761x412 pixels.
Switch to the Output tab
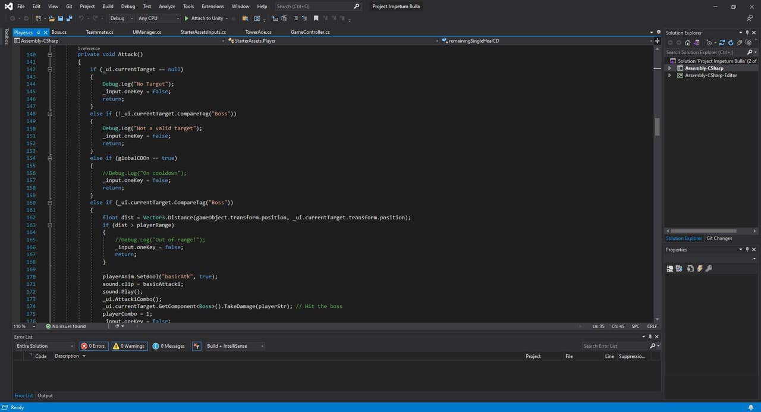(45, 395)
